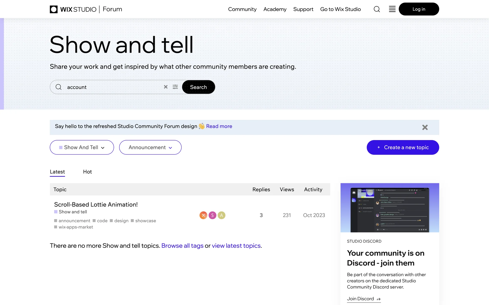Click the pink S user avatar
Image resolution: width=489 pixels, height=305 pixels.
coord(212,215)
